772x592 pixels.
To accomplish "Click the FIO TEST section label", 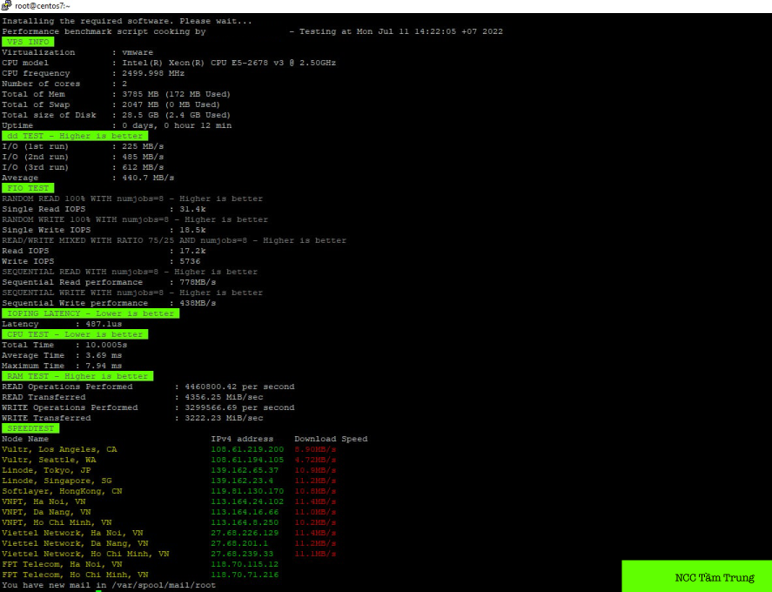I will (28, 188).
